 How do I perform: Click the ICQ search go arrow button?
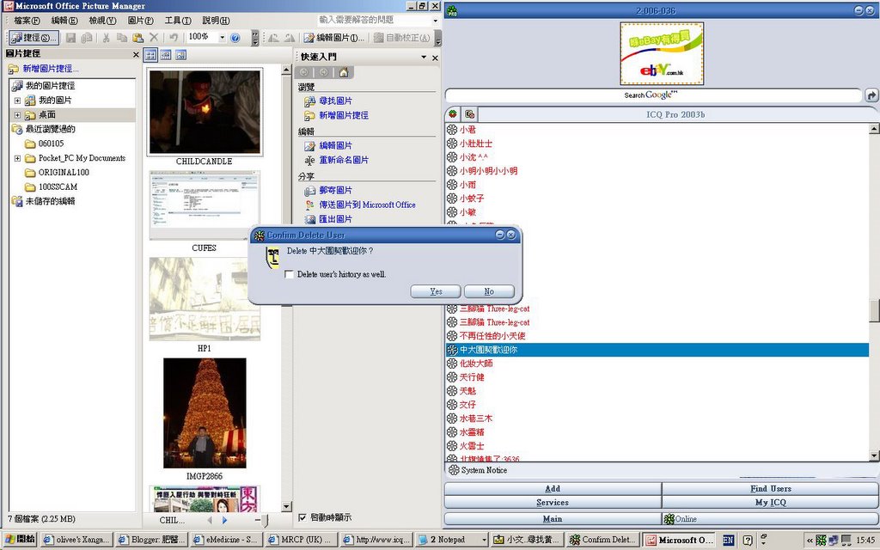coord(871,95)
